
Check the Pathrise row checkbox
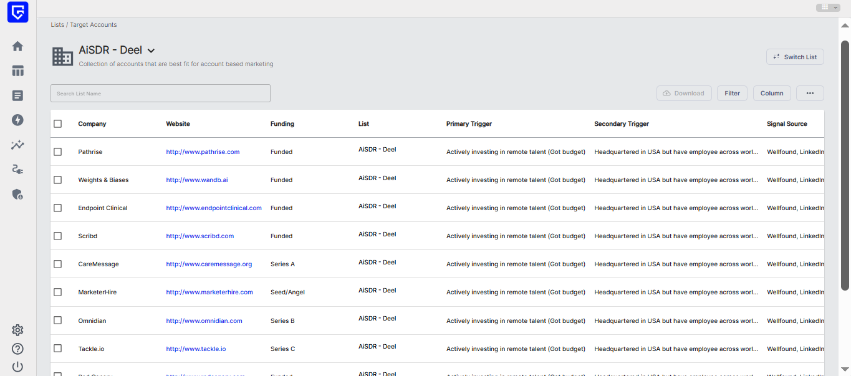(58, 152)
